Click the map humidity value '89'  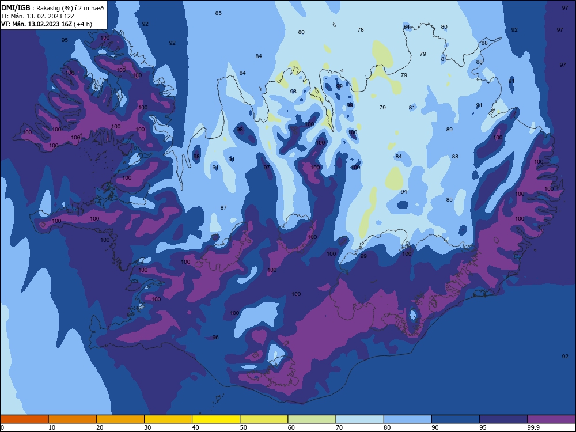click(449, 129)
